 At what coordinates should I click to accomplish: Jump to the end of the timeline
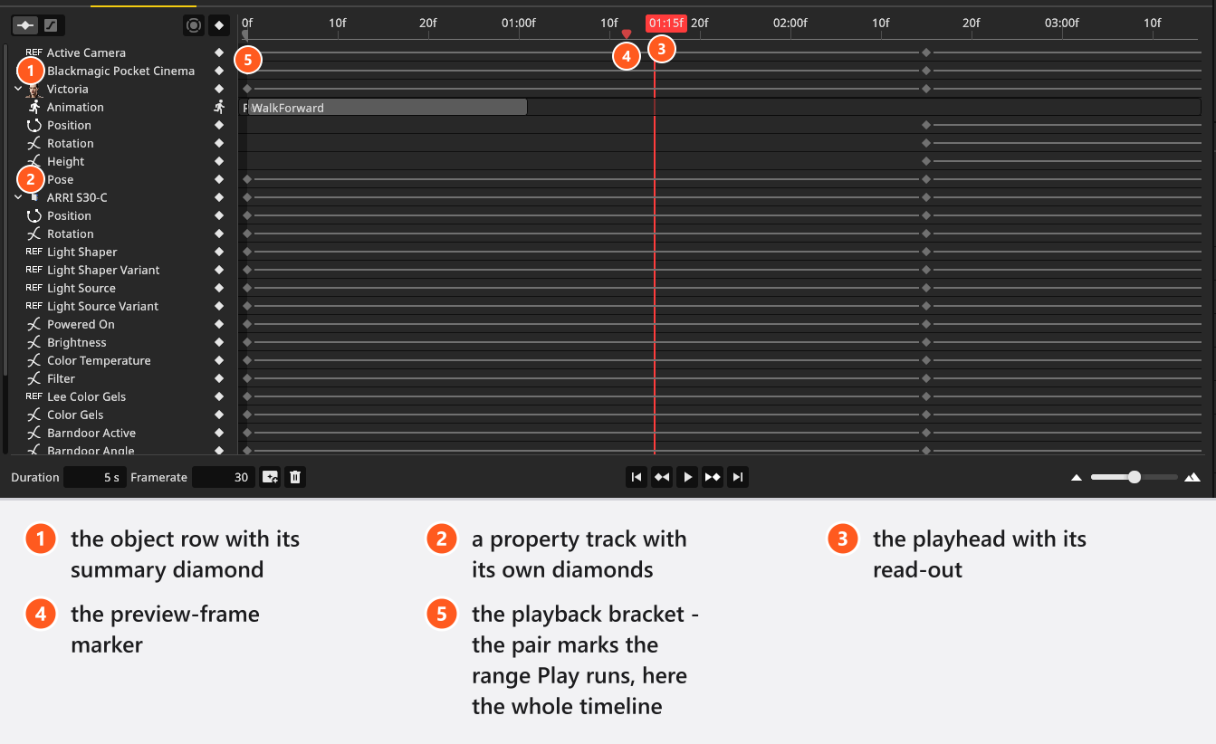pyautogui.click(x=738, y=477)
